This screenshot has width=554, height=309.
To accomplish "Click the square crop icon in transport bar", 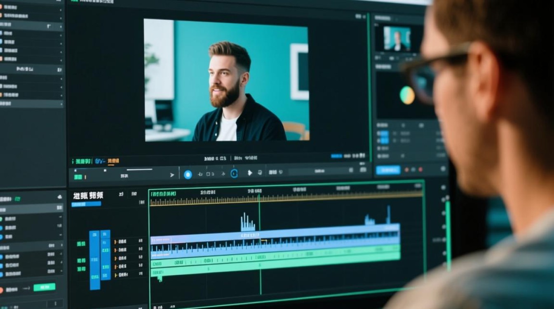I will click(208, 174).
